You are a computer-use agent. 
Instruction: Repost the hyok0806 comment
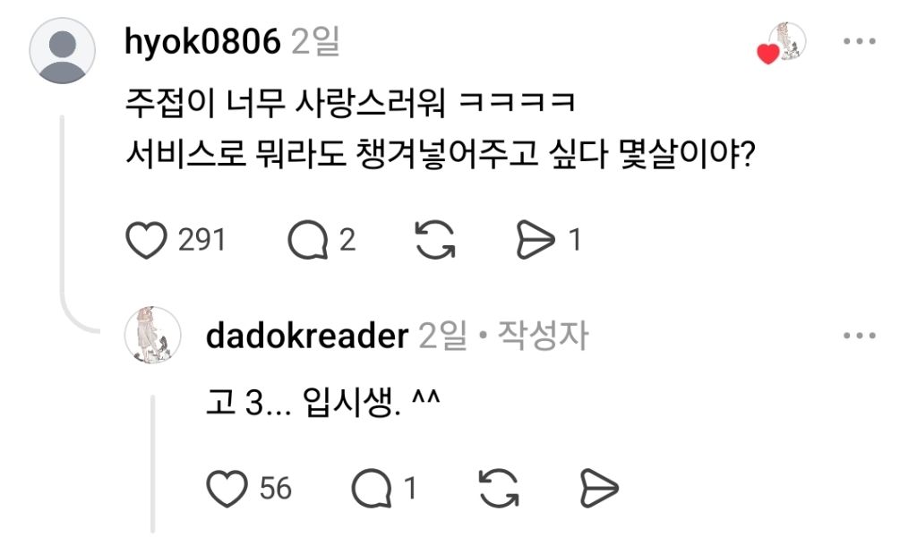[435, 240]
